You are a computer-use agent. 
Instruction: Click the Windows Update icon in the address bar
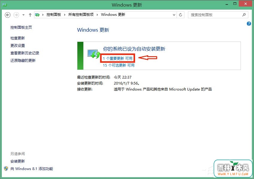[37, 15]
